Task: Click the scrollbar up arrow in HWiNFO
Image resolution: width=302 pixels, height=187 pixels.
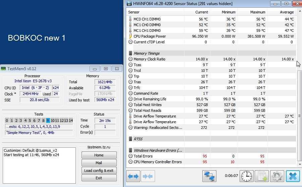Action: 300,11
